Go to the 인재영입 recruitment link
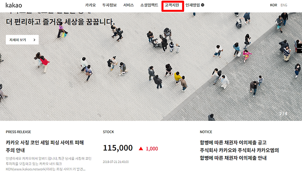This screenshot has height=186, width=302. click(193, 5)
